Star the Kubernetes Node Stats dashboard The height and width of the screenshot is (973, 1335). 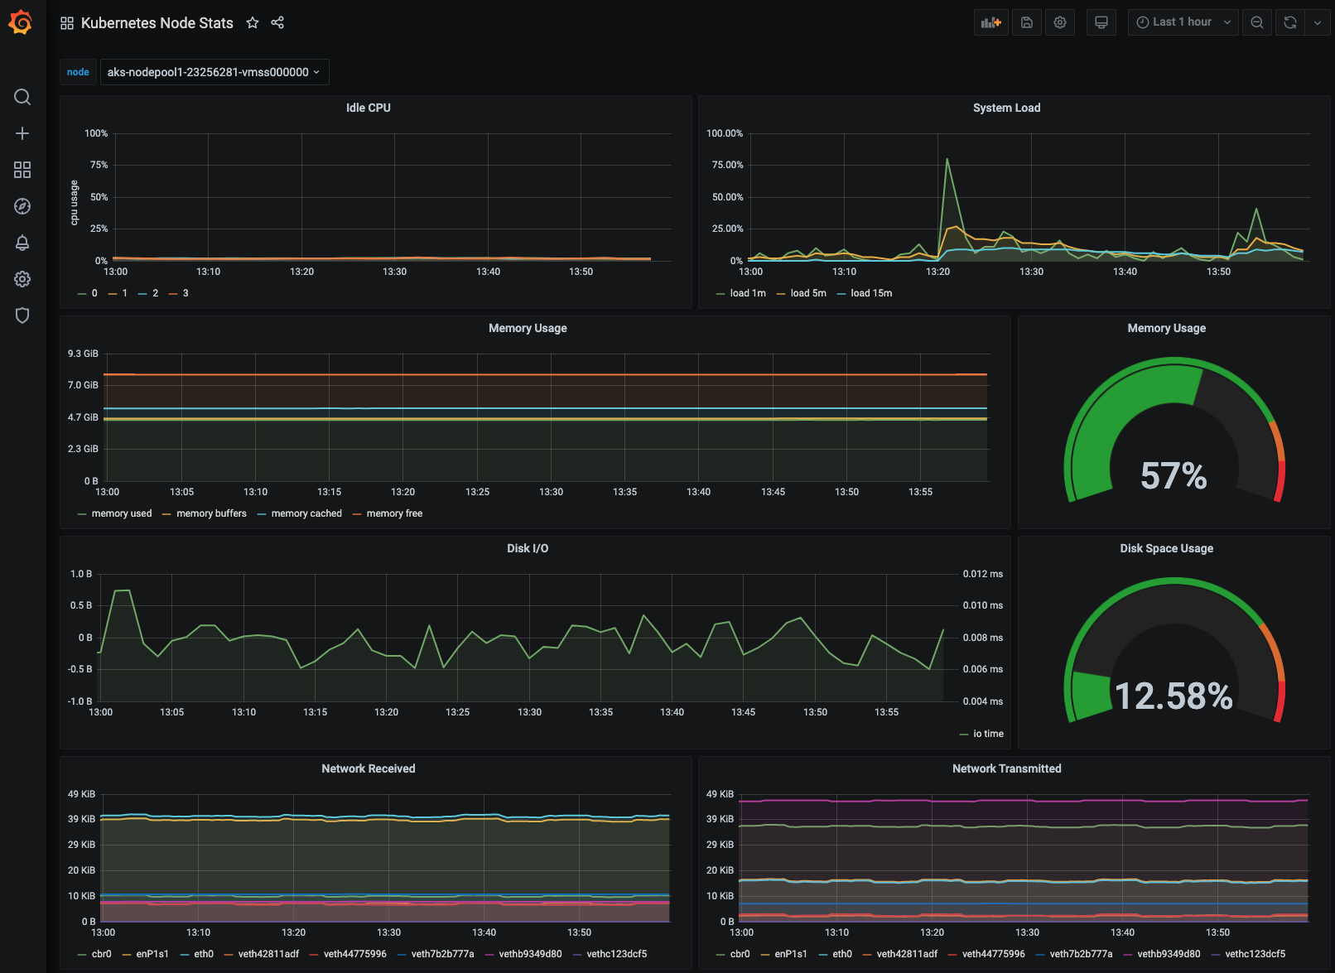click(x=253, y=23)
